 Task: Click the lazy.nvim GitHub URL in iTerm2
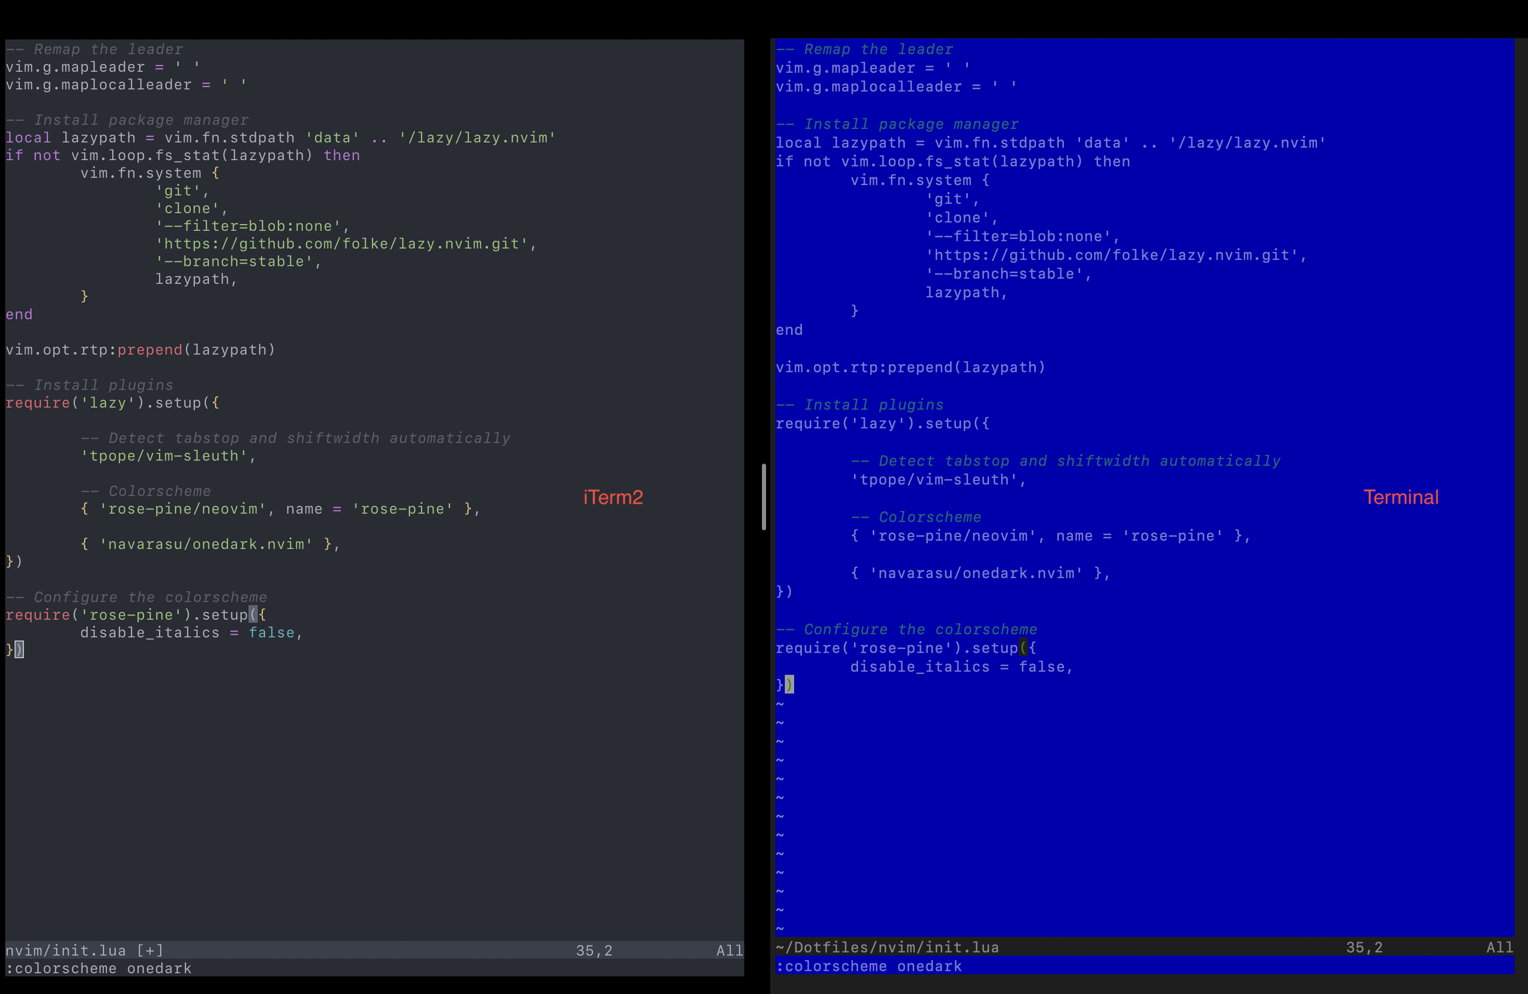coord(346,243)
